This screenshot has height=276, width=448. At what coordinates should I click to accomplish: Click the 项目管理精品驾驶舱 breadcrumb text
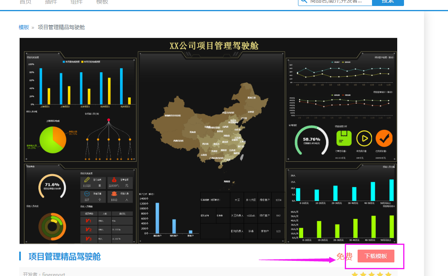click(62, 28)
